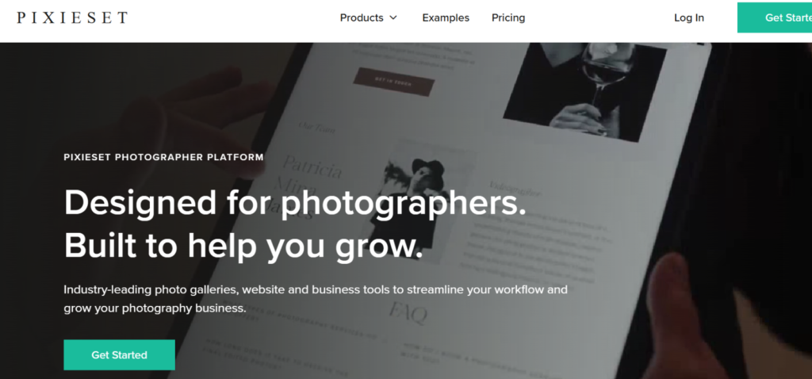Click the Log In link
The width and height of the screenshot is (812, 379).
(689, 17)
